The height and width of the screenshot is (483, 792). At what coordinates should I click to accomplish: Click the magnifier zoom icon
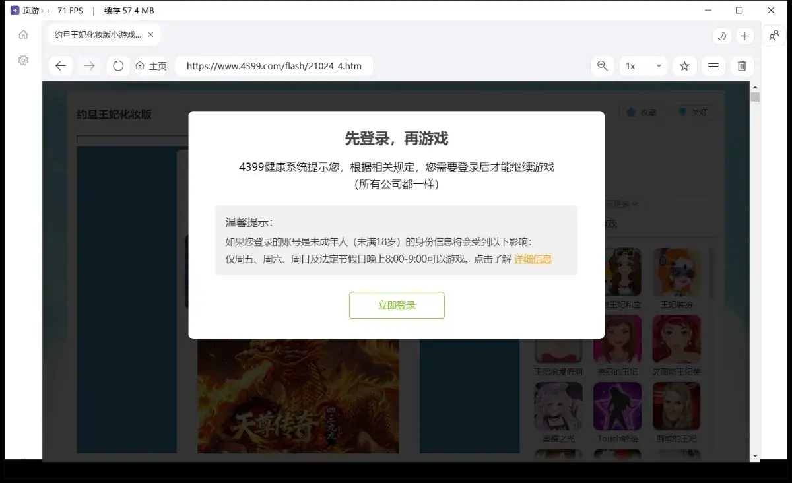pyautogui.click(x=602, y=66)
